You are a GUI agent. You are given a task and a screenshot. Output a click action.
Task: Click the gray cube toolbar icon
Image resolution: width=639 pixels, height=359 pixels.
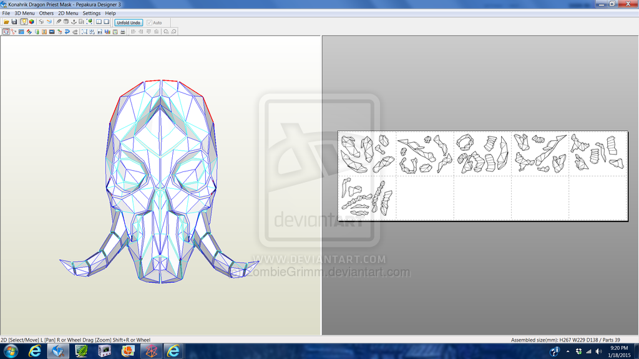[41, 22]
